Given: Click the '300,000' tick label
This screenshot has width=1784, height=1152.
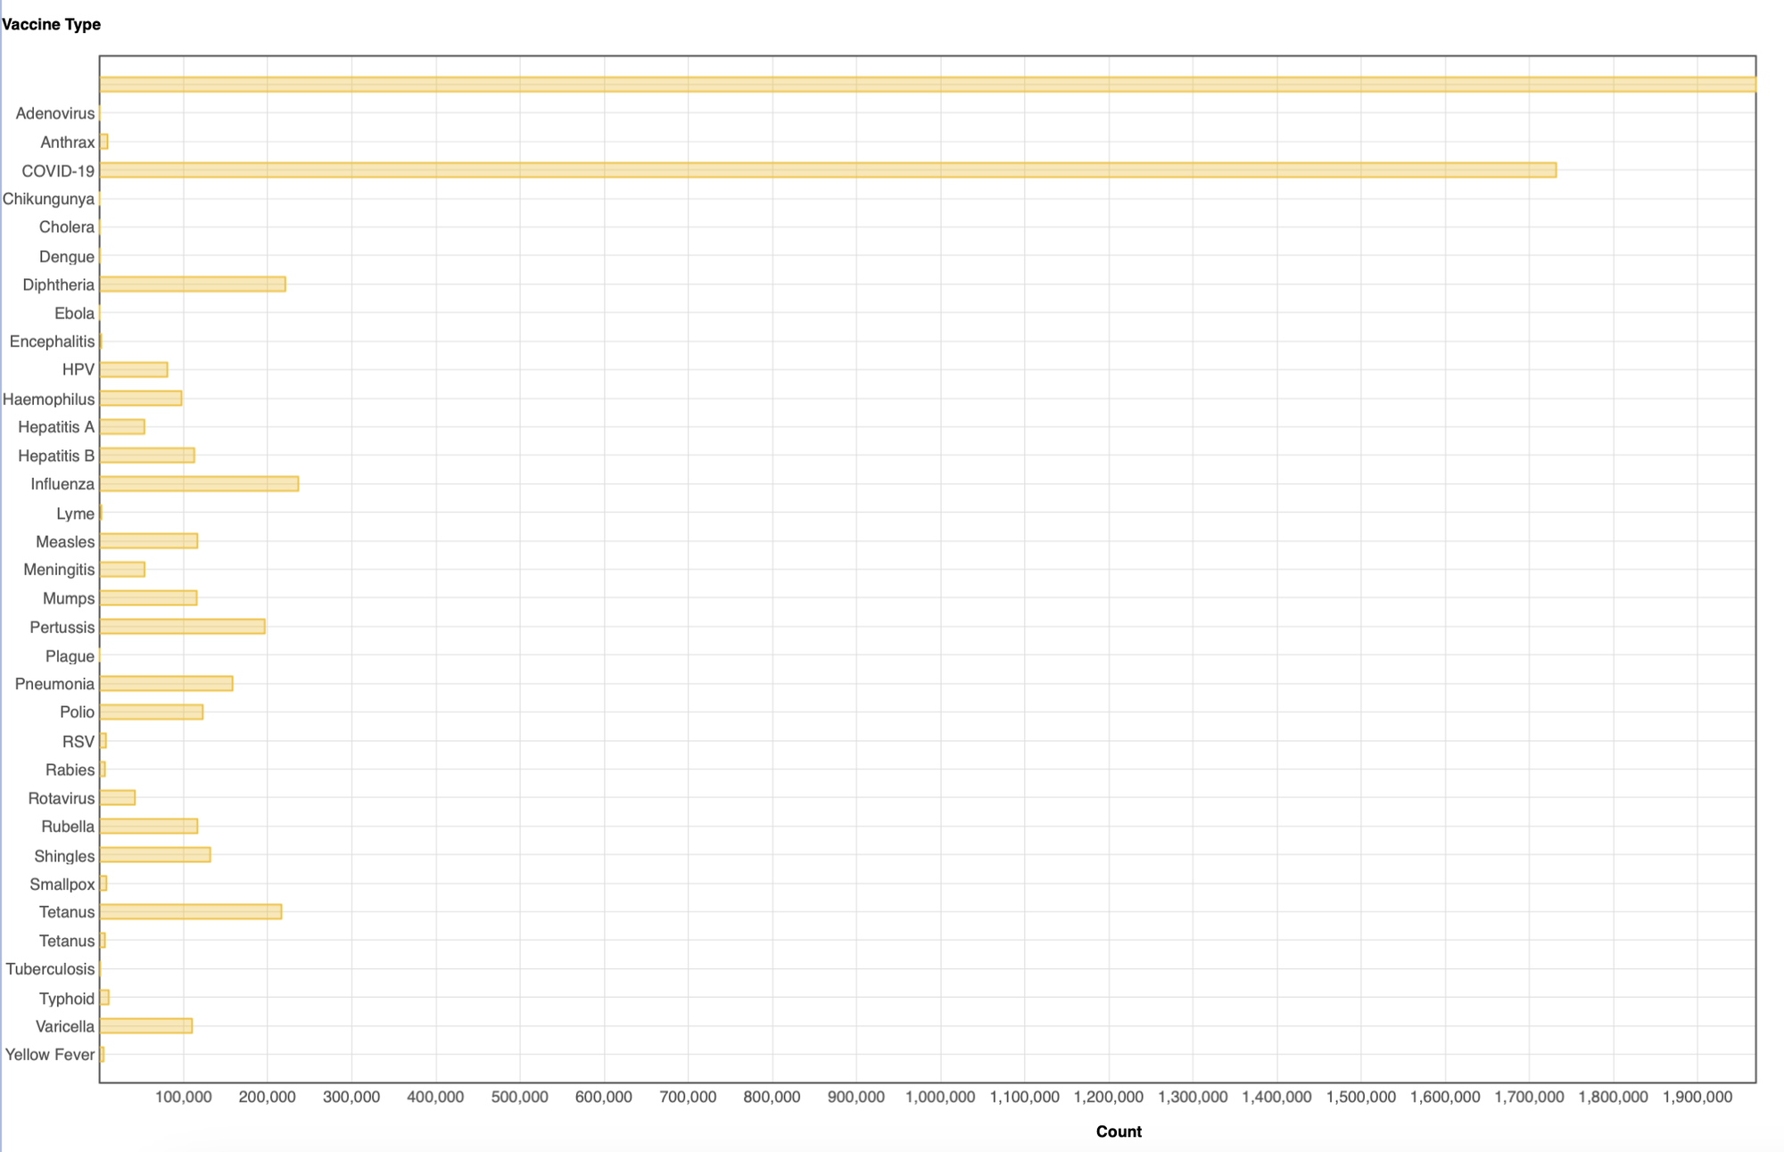Looking at the screenshot, I should pos(351,1097).
